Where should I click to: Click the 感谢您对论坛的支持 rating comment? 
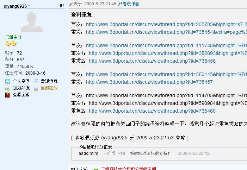149,153
